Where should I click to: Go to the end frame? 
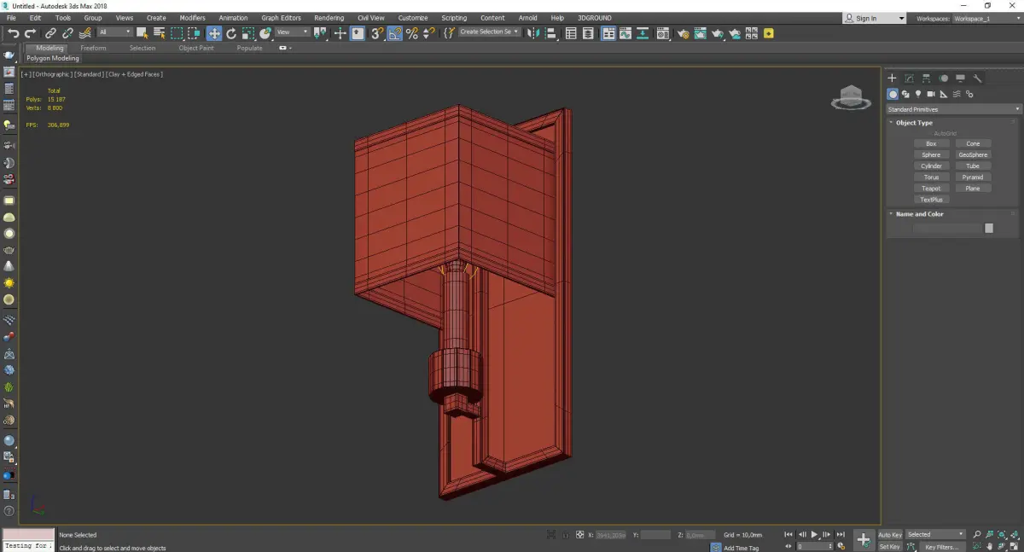pos(841,535)
